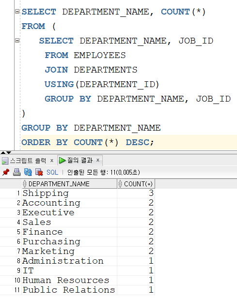Select the Public Relations cell

[x=69, y=290]
